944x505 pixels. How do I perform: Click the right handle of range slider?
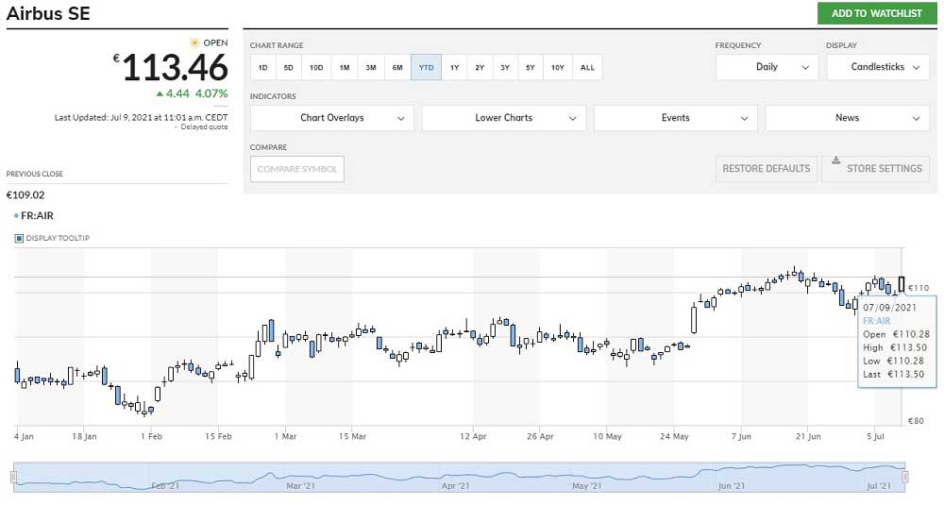[904, 478]
